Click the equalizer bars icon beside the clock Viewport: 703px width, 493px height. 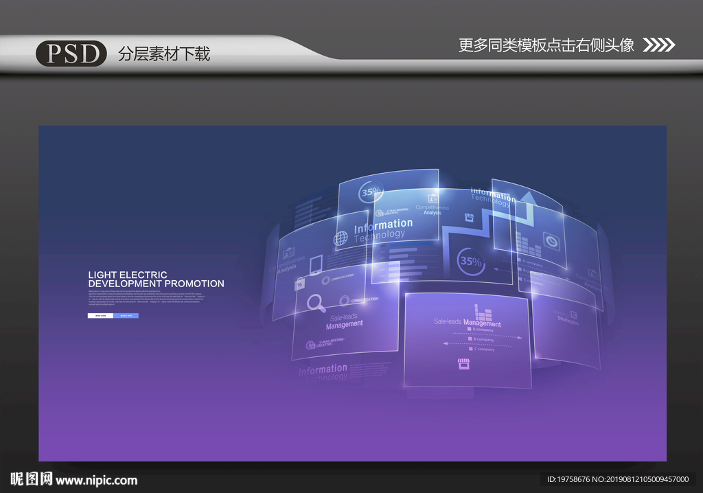[528, 244]
